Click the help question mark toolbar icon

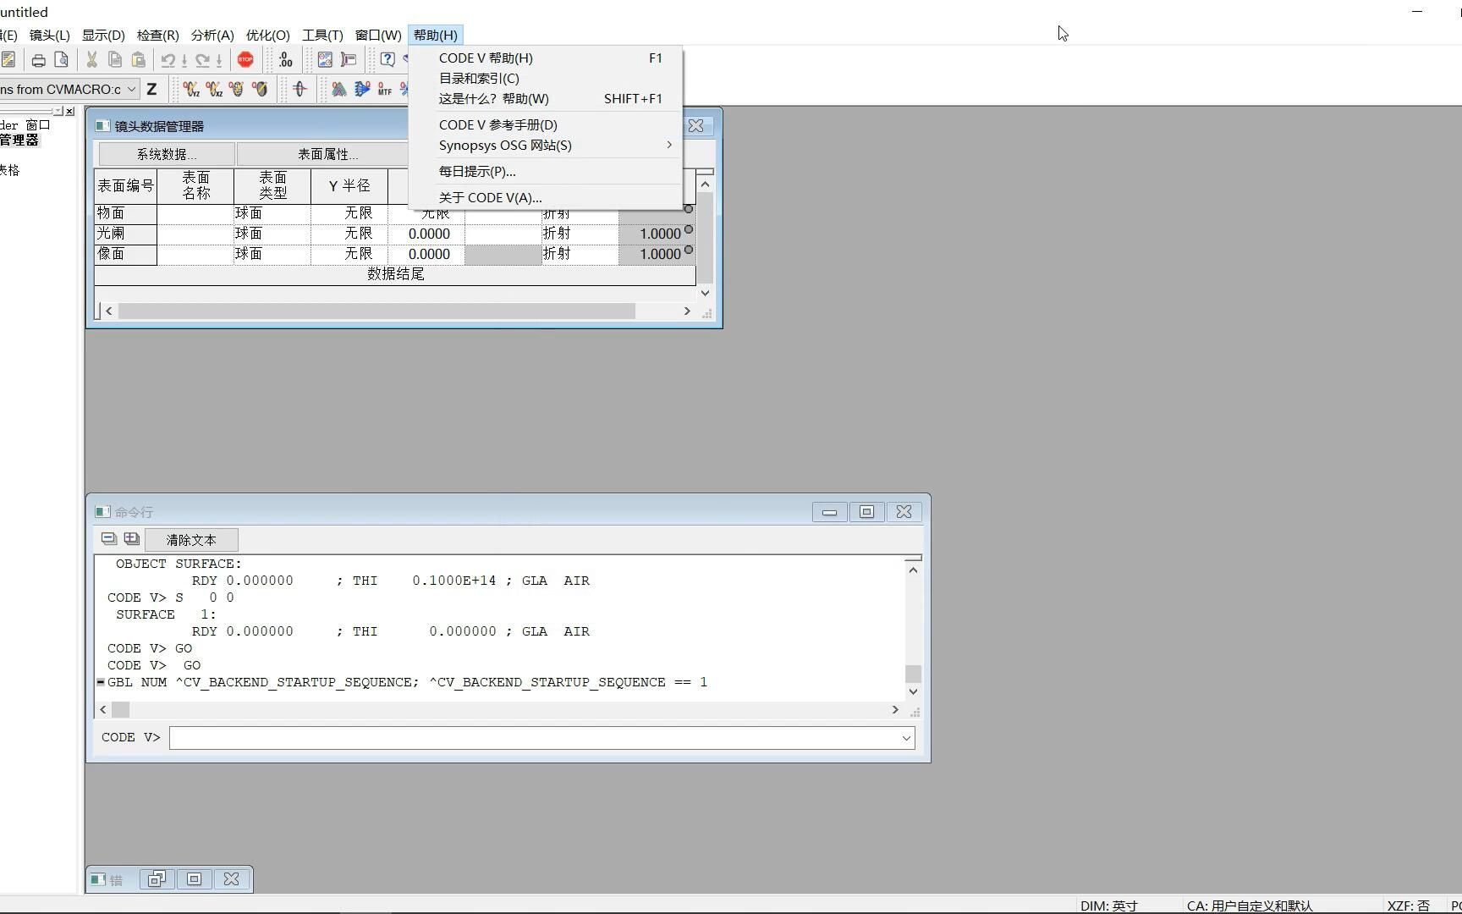(387, 59)
